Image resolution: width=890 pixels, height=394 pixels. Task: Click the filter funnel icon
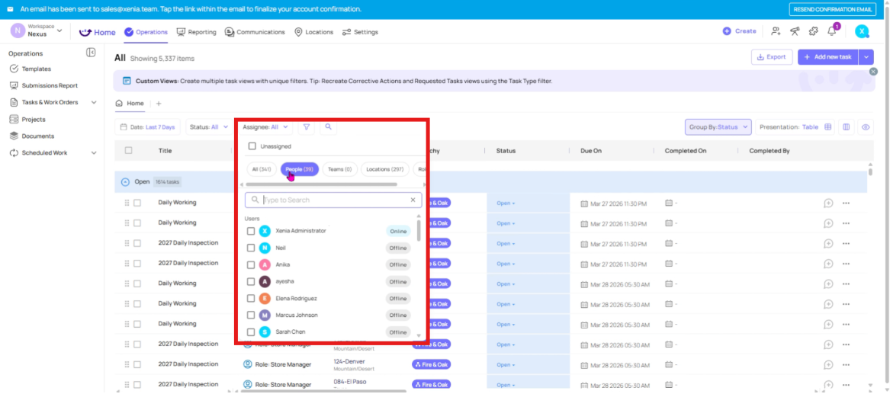coord(307,127)
